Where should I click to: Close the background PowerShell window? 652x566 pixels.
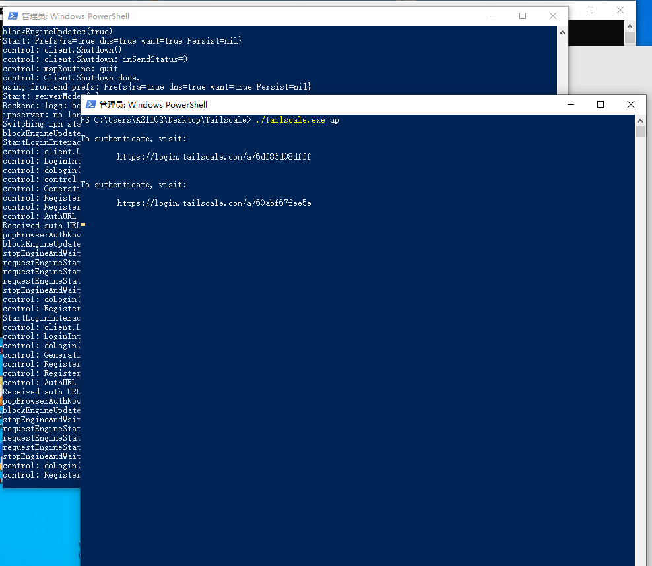552,16
